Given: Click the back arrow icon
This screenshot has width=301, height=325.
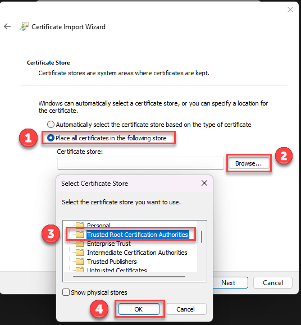Looking at the screenshot, I should [7, 26].
